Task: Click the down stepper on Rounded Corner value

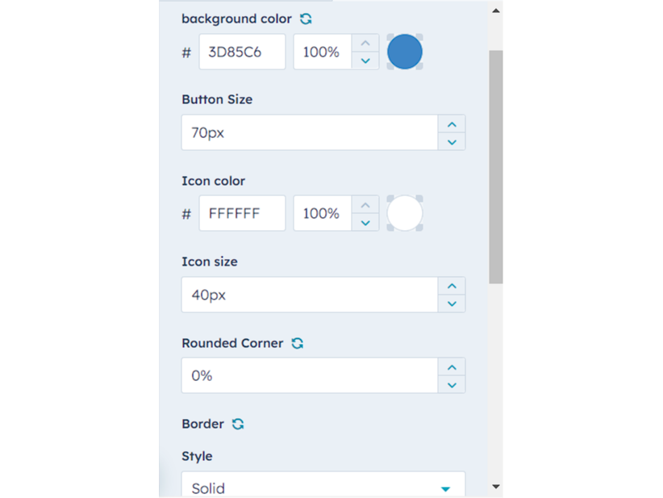Action: tap(452, 385)
